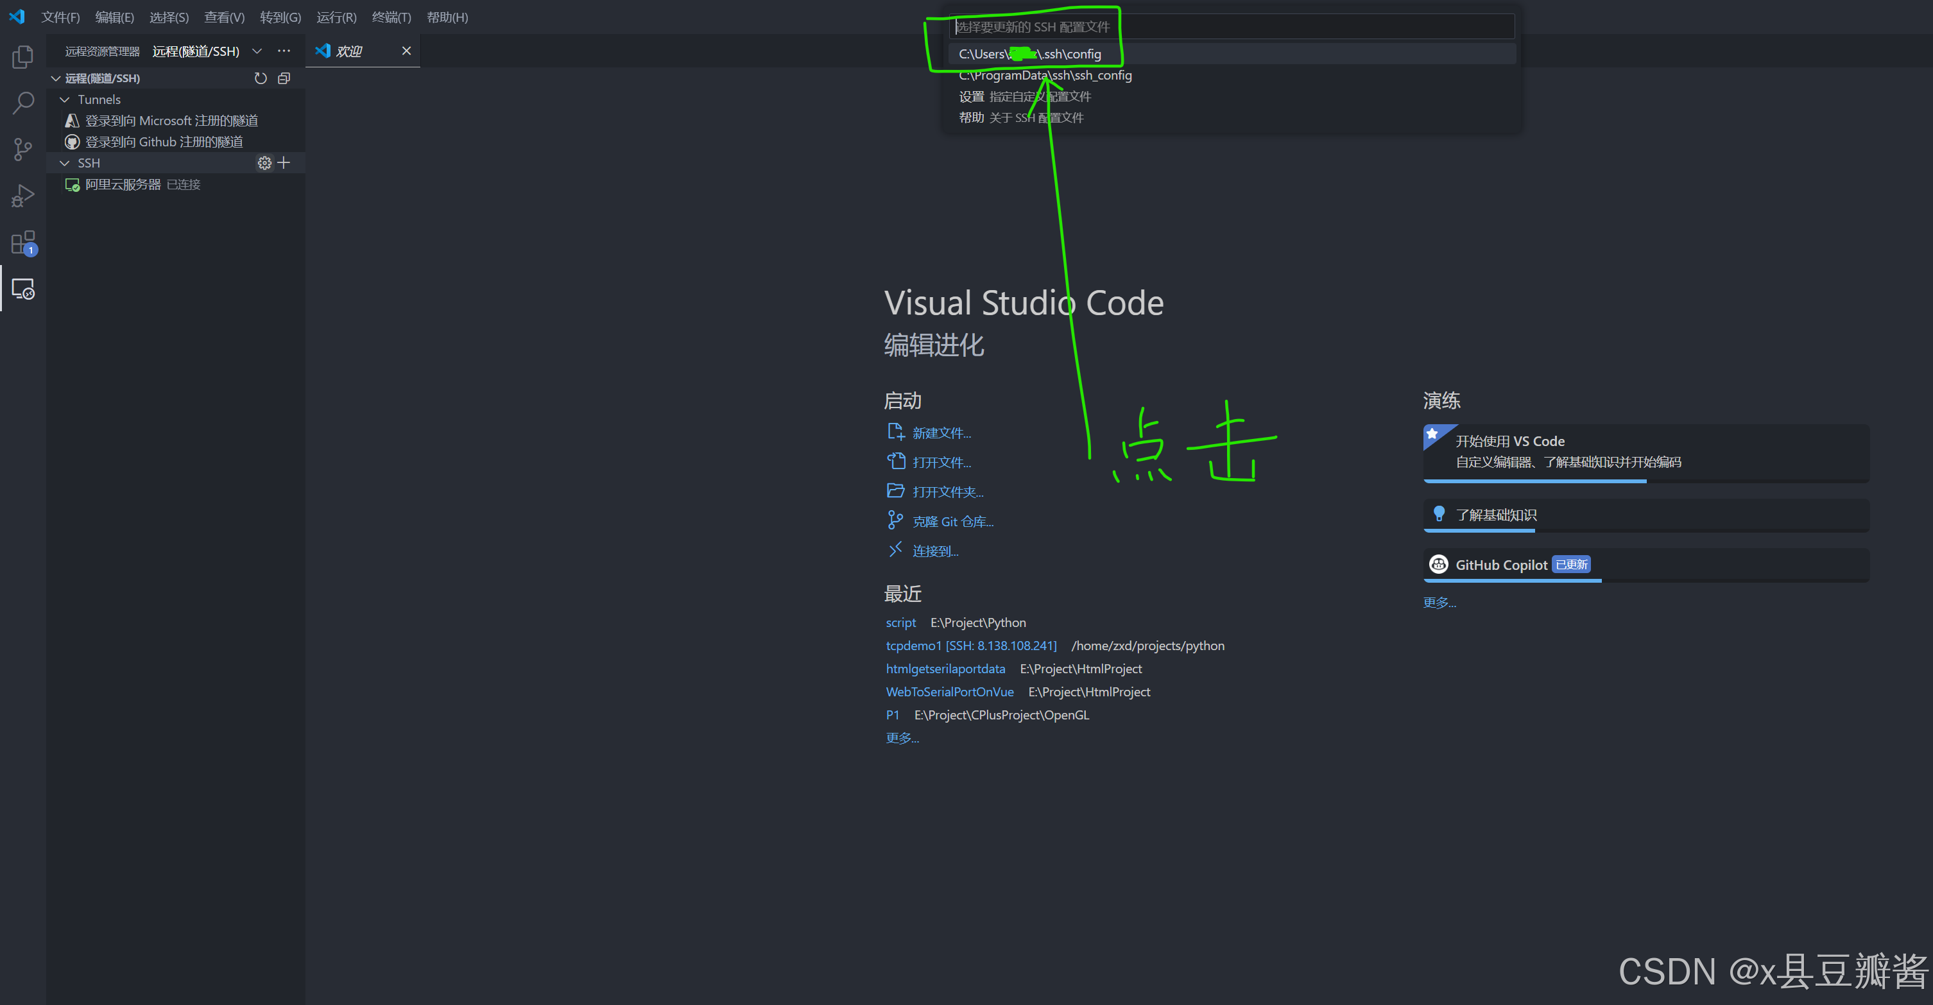Image resolution: width=1933 pixels, height=1005 pixels.
Task: Open SSH config file via gear icon
Action: [x=264, y=163]
